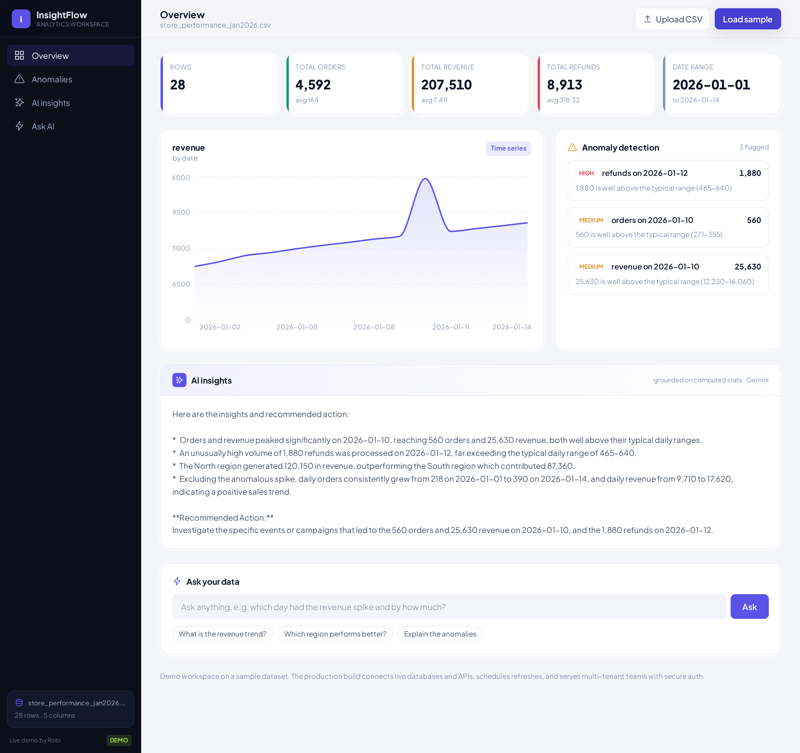This screenshot has height=753, width=800.
Task: Open Ask AI from the sidebar
Action: click(70, 126)
